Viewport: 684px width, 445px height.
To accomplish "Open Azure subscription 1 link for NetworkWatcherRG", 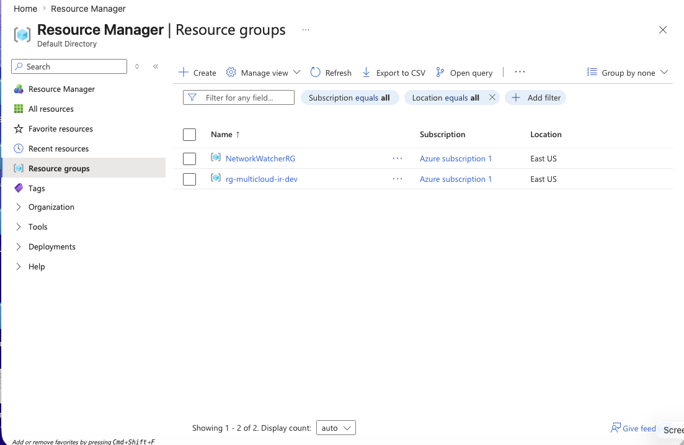I will [x=455, y=158].
